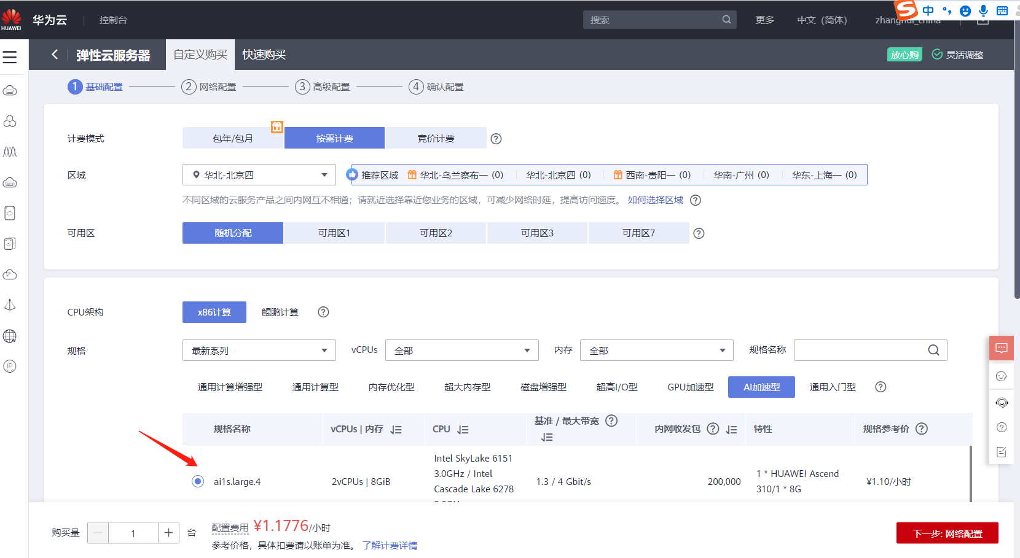Screen dimensions: 1020x558
Task: Click the Sogou microphone voice input icon
Action: tap(984, 10)
